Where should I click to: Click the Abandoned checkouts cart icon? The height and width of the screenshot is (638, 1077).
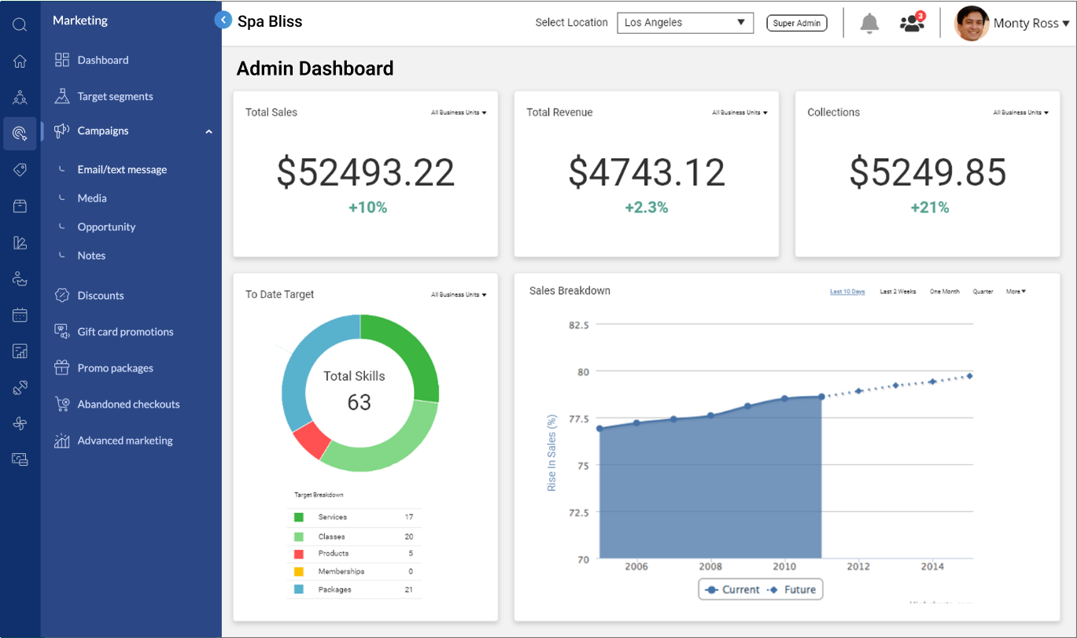click(62, 404)
